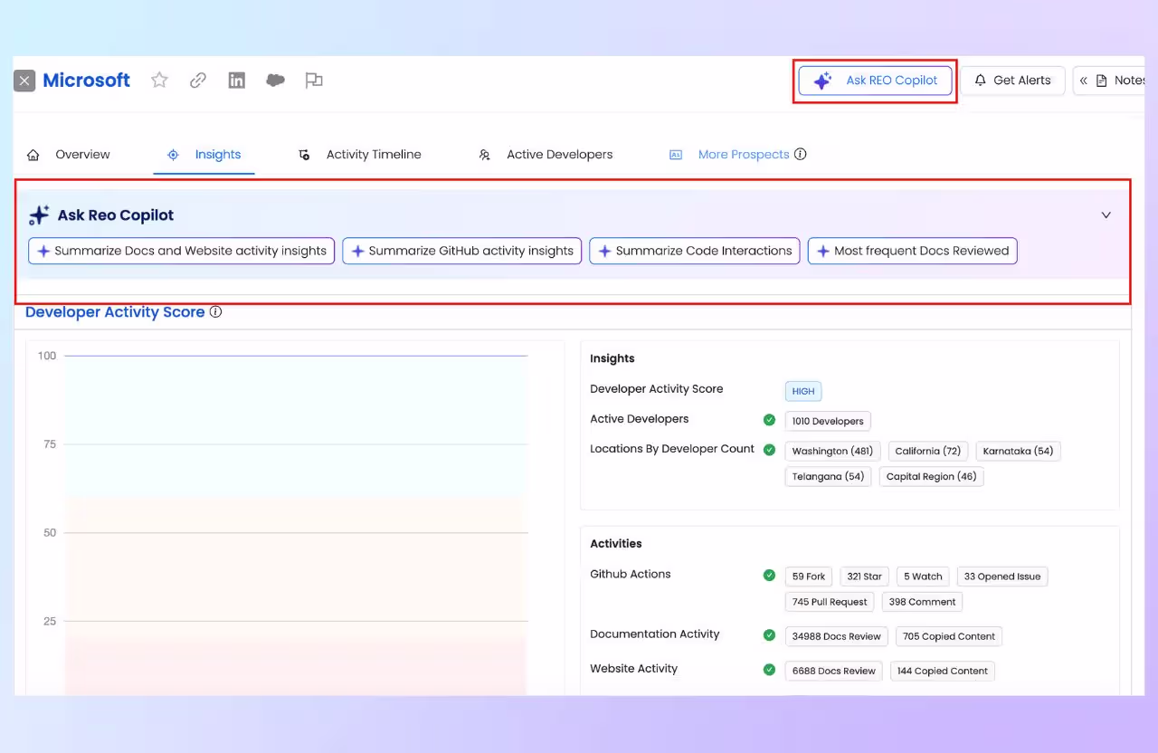Click the 33 Opened Issue tag
The image size is (1158, 753).
[x=1002, y=577]
